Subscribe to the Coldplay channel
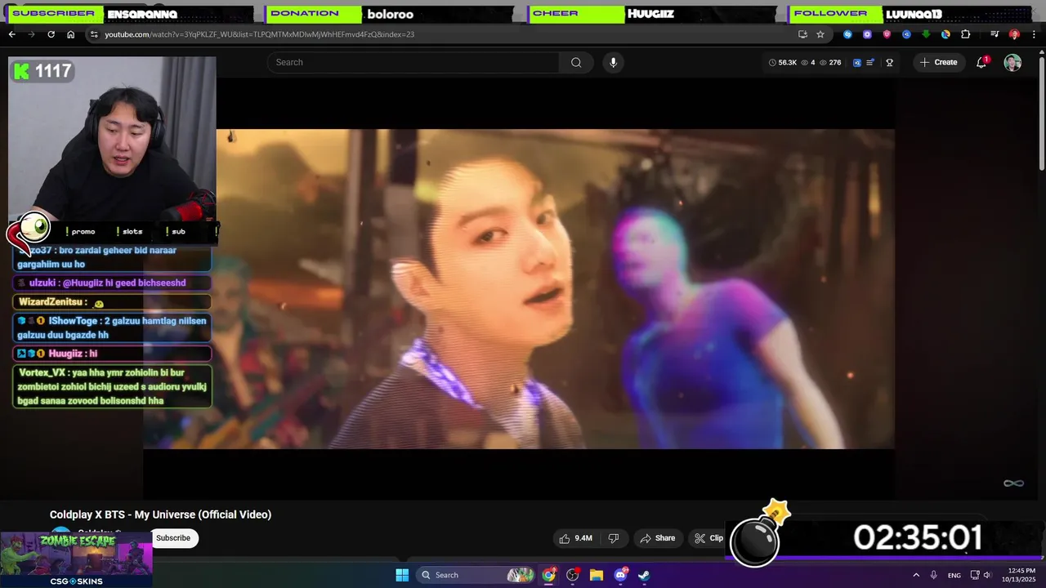The height and width of the screenshot is (588, 1046). pyautogui.click(x=173, y=538)
